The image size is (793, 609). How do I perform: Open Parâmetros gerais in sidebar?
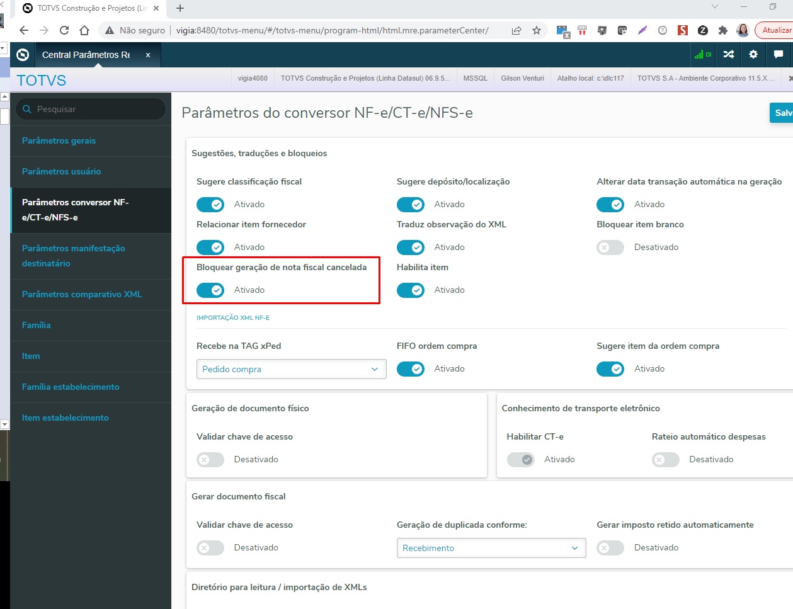coord(91,141)
